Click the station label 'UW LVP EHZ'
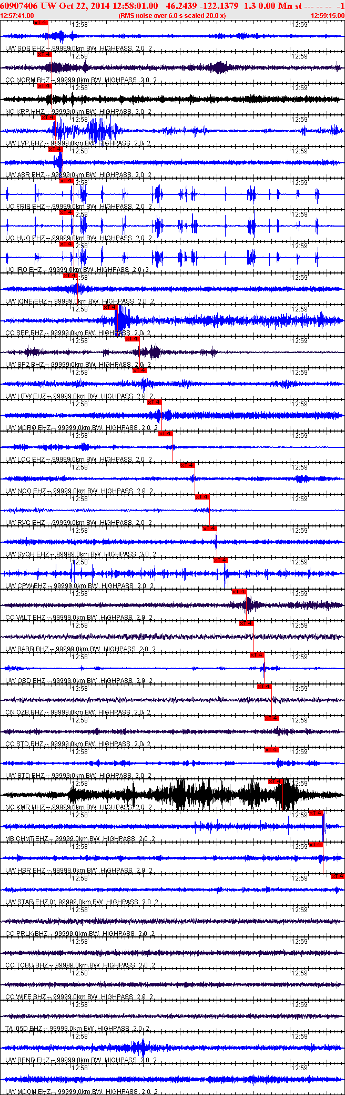 [24, 143]
